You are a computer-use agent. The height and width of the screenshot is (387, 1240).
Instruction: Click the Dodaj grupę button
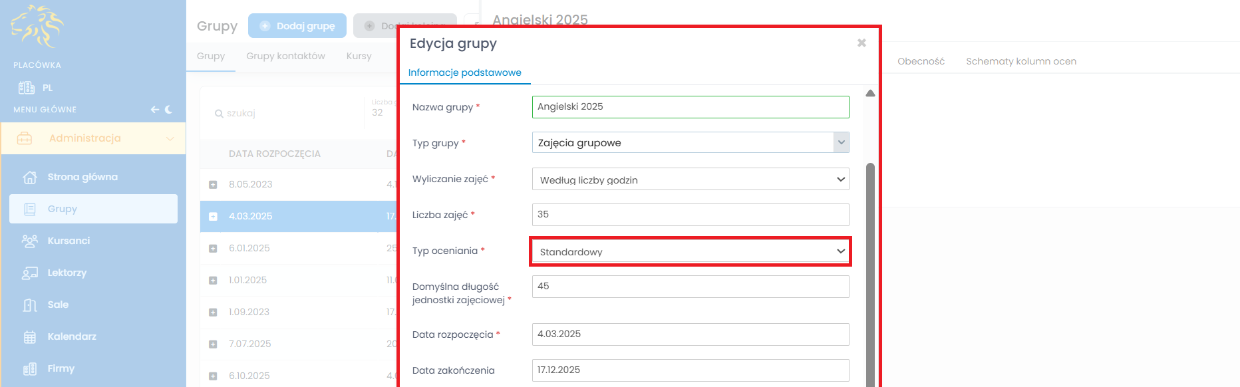pos(297,26)
